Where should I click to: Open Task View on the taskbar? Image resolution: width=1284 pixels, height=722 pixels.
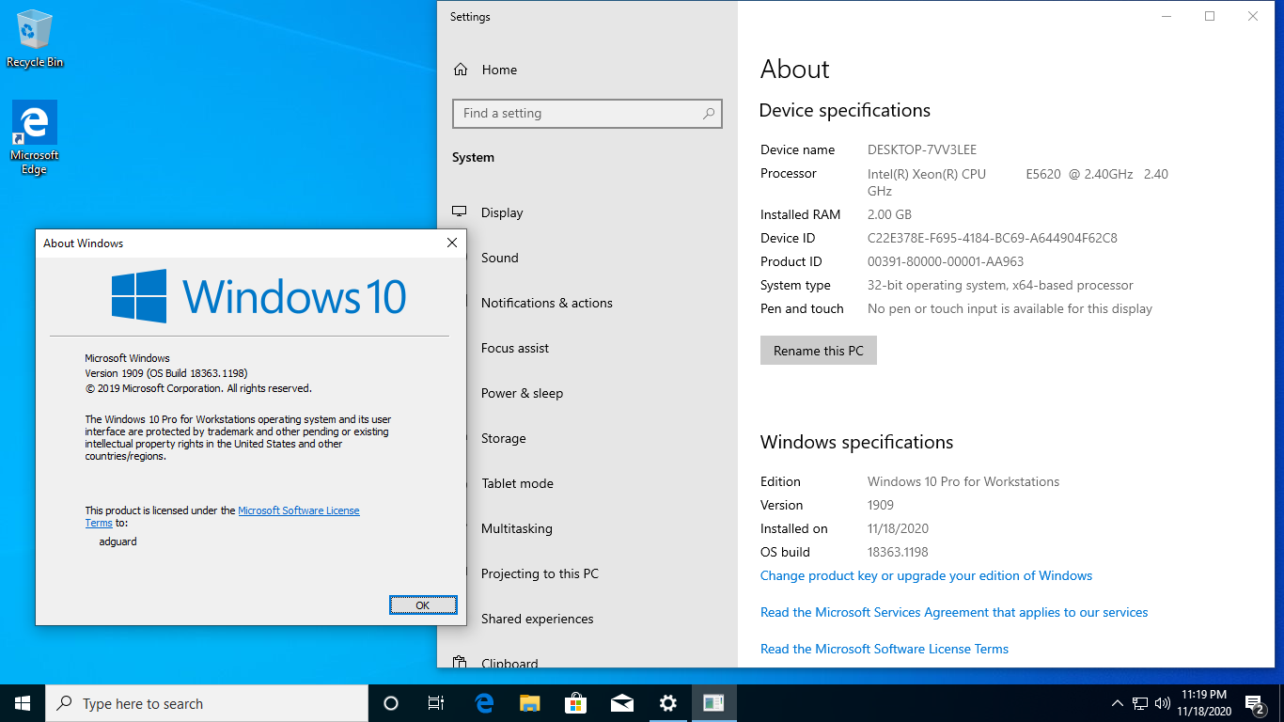pyautogui.click(x=436, y=703)
